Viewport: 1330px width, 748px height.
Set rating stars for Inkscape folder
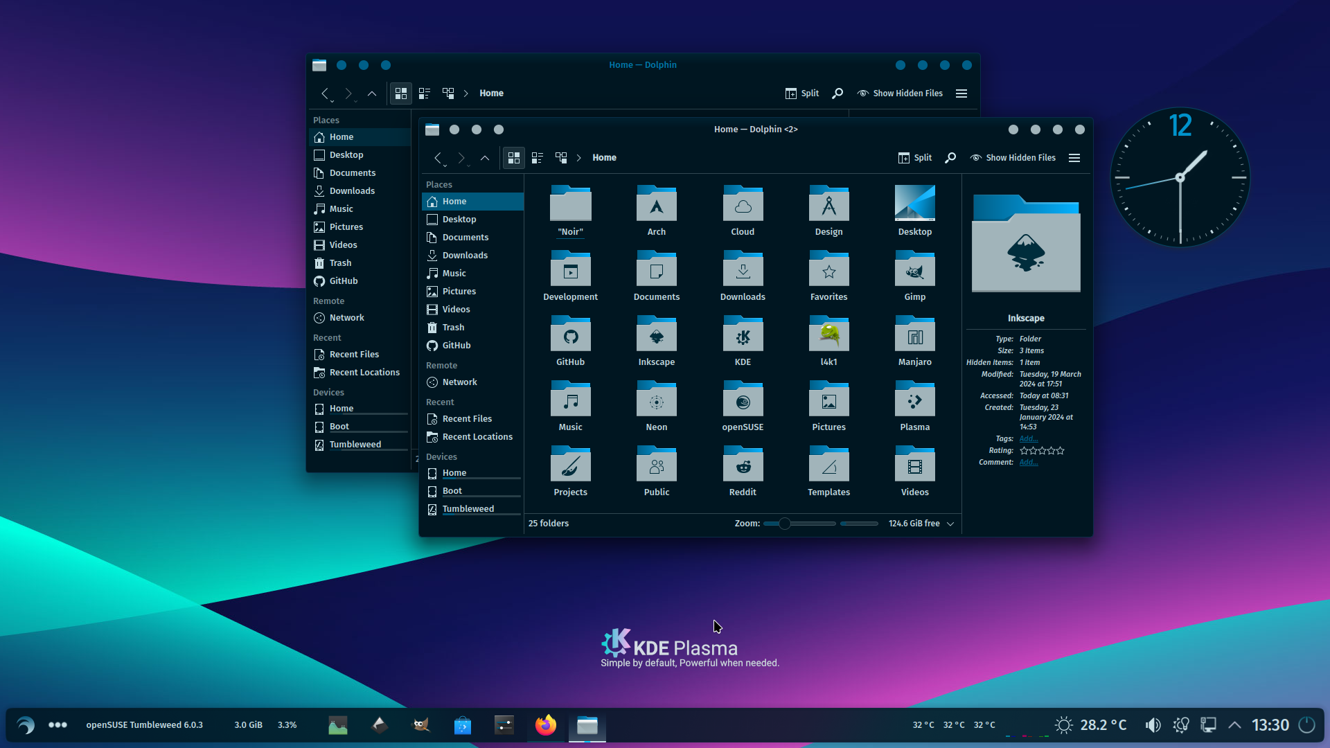tap(1042, 451)
